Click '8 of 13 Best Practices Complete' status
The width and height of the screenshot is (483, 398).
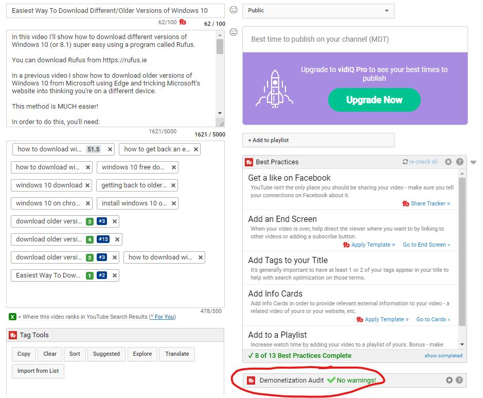coord(300,355)
